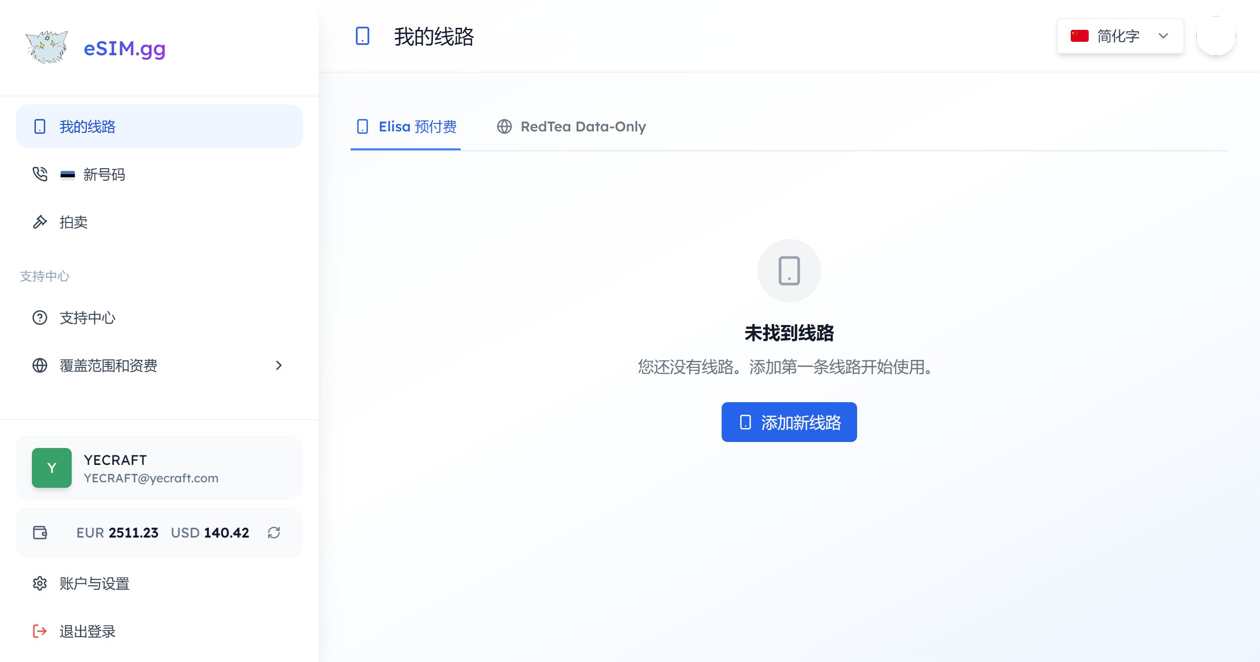Refresh the balance using the refresh icon
Image resolution: width=1260 pixels, height=662 pixels.
pos(273,532)
